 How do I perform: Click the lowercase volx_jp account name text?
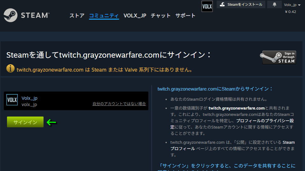29,105
